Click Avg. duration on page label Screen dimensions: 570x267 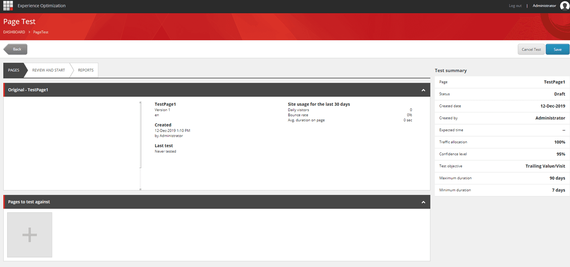(x=306, y=120)
